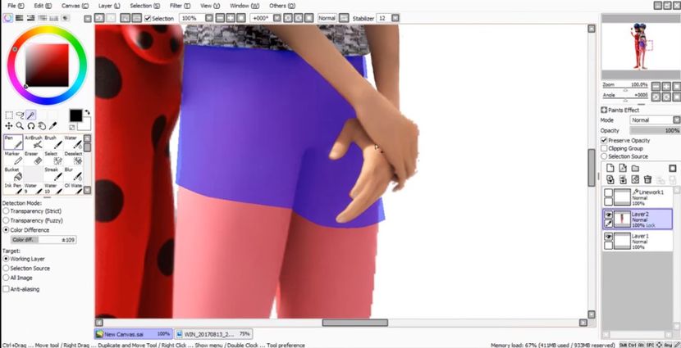
Task: Enable Selection Source option
Action: tap(604, 156)
